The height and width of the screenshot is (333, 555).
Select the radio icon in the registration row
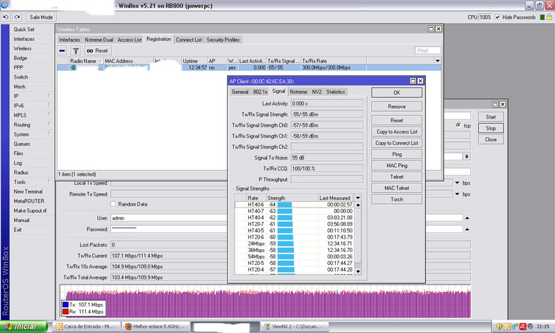point(73,68)
